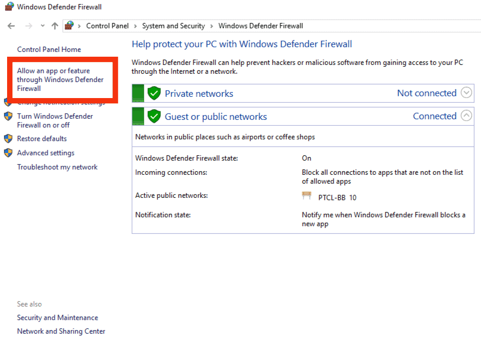481x342 pixels.
Task: Open Control Panel Home link
Action: tap(49, 50)
